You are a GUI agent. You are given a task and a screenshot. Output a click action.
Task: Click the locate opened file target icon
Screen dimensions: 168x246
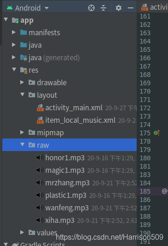[x=91, y=8]
